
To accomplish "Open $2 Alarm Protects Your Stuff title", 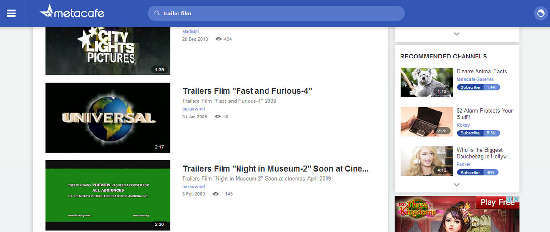I will point(484,114).
